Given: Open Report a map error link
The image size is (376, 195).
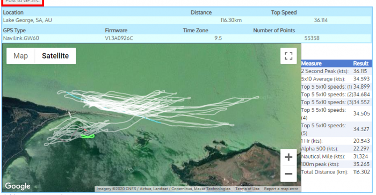Looking at the screenshot, I should [x=281, y=189].
